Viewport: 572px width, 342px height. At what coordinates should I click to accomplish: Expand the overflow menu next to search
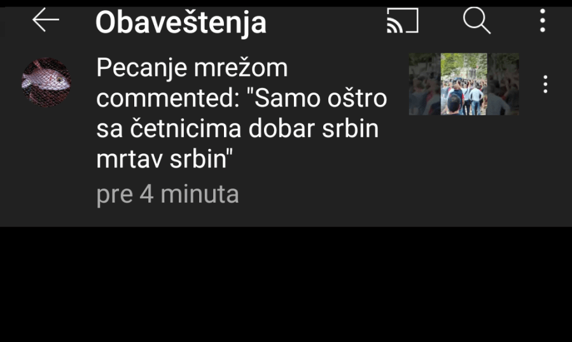coord(543,20)
